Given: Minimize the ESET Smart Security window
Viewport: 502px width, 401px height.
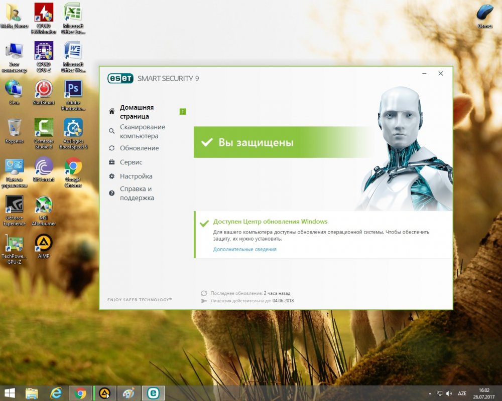Looking at the screenshot, I should coord(425,74).
